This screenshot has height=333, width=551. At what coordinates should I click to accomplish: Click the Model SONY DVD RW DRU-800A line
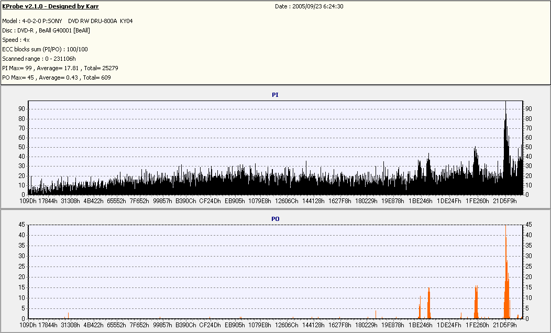coord(68,21)
